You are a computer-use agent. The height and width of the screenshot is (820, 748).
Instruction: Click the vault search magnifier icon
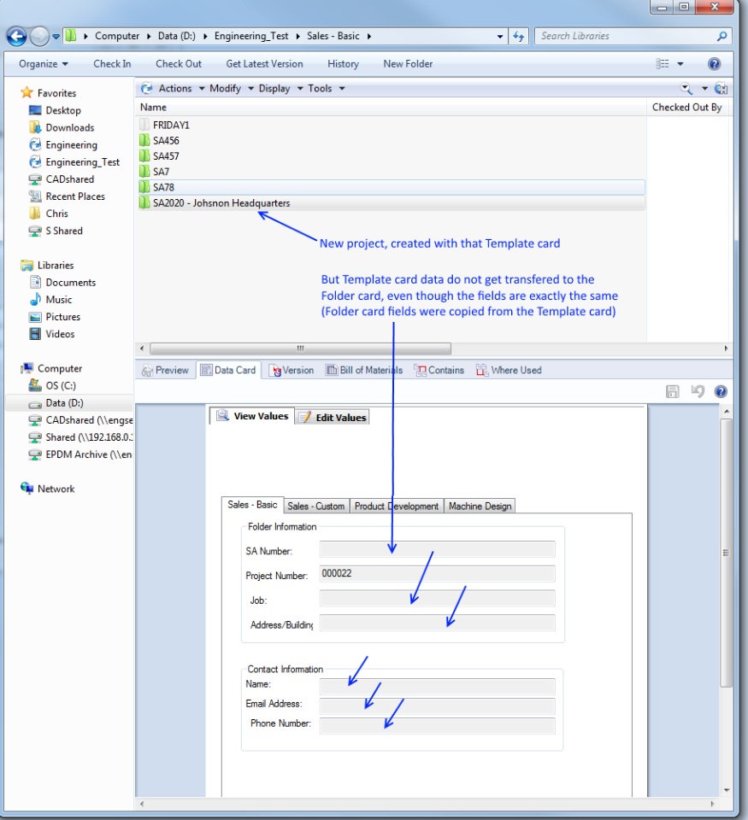click(x=686, y=88)
